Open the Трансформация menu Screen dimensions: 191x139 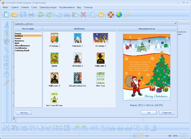(x=48, y=7)
